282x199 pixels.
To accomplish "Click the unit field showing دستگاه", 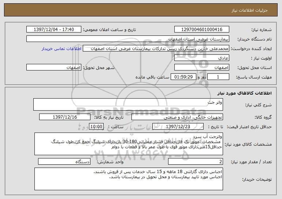I will [x=64, y=161].
